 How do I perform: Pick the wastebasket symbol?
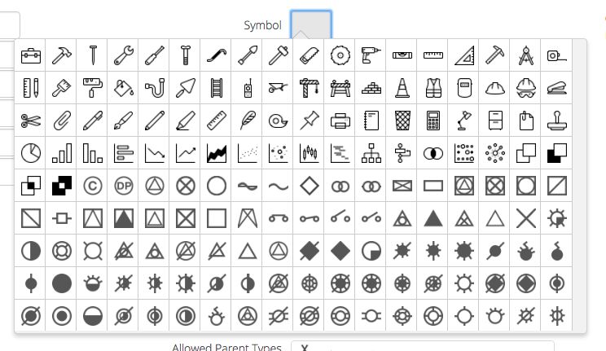pyautogui.click(x=402, y=121)
